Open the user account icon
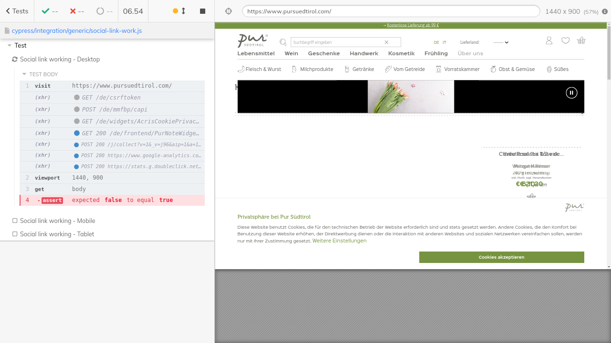This screenshot has height=343, width=611. pyautogui.click(x=549, y=41)
